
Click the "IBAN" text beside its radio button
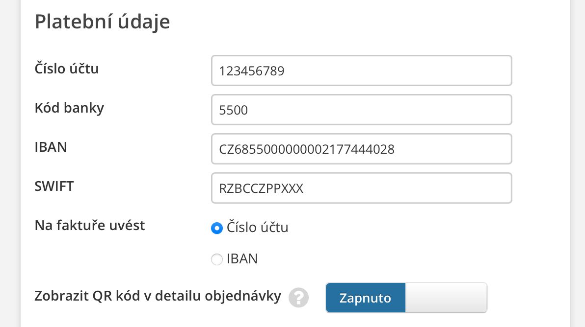pyautogui.click(x=242, y=259)
